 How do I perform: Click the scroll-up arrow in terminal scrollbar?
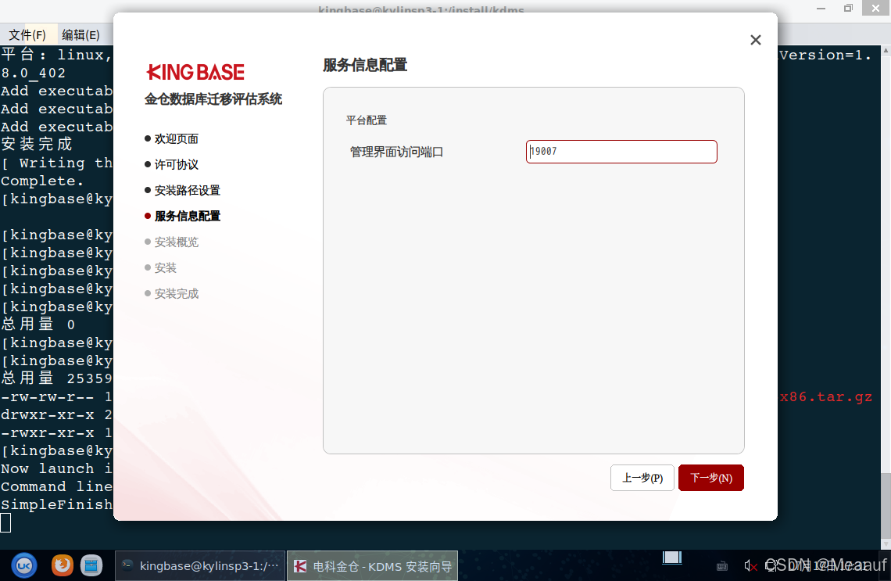tap(886, 51)
